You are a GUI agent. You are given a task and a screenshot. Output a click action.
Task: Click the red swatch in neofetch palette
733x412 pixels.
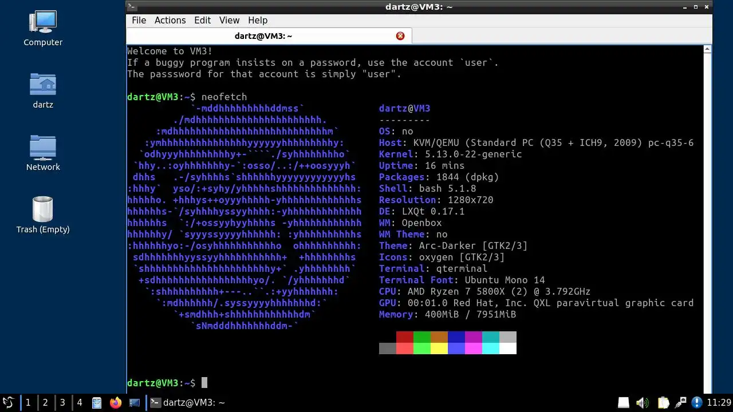click(x=405, y=337)
